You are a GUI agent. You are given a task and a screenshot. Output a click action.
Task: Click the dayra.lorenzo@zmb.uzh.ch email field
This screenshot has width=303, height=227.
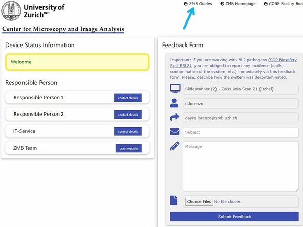coord(241,118)
